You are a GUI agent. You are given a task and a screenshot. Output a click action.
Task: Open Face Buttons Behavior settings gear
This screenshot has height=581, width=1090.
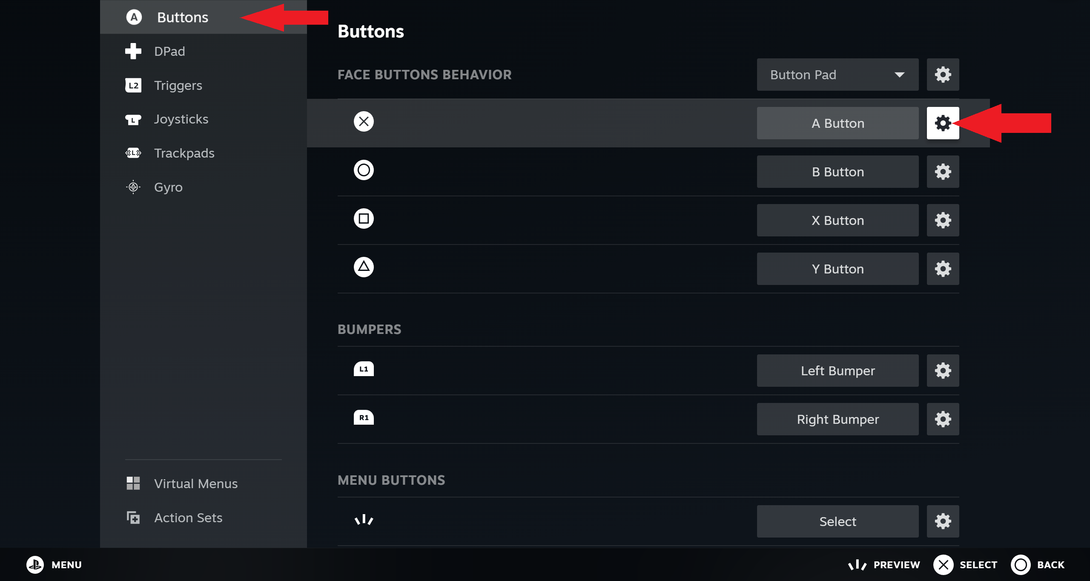(x=943, y=75)
